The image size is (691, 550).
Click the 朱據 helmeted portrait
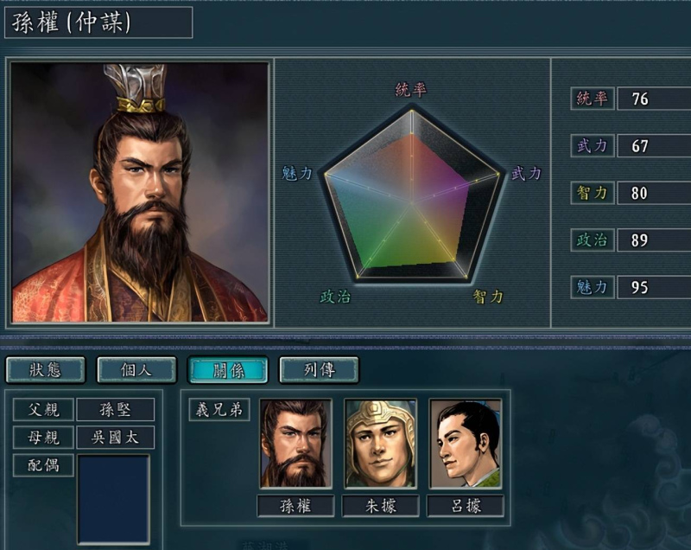(x=380, y=444)
